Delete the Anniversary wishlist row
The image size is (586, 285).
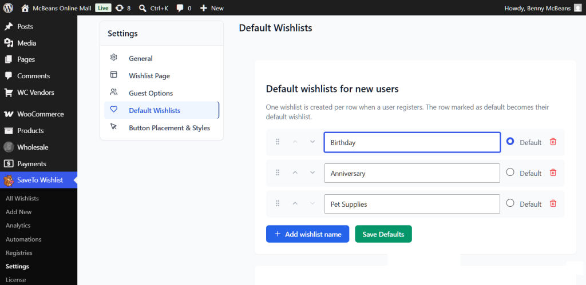pos(553,172)
